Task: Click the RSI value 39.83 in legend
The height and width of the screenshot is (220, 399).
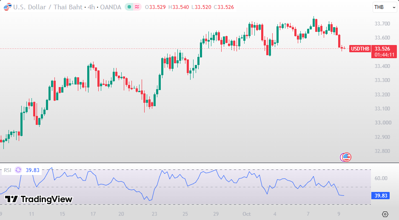Action: coord(33,170)
